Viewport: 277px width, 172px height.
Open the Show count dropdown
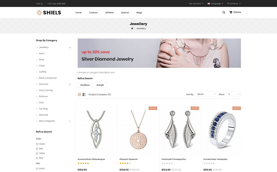(x=233, y=94)
